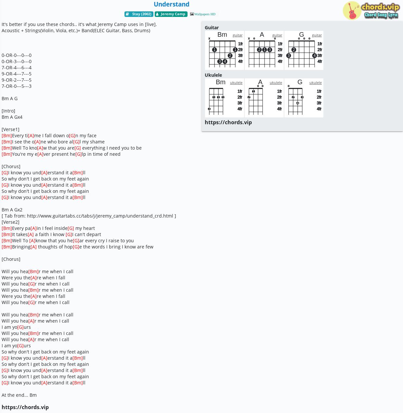Open the guitar link above the Bm diagram

point(238,35)
